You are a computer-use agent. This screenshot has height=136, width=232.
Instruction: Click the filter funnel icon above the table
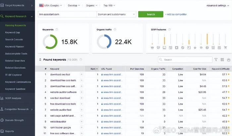click(x=216, y=60)
